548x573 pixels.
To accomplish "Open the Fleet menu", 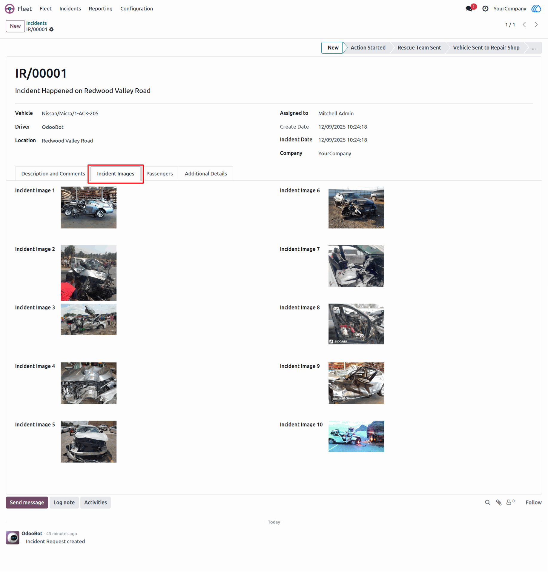I will pos(45,9).
